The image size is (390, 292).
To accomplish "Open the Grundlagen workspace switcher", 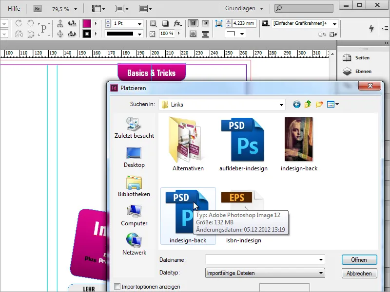I will pos(244,8).
